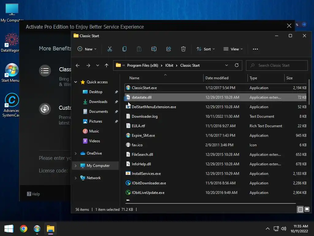This screenshot has height=236, width=314.
Task: Select DelStartMenuExtension.exe file
Action: (215, 107)
